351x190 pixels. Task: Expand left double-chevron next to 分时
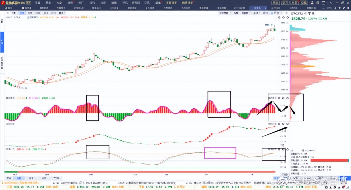pos(8,13)
